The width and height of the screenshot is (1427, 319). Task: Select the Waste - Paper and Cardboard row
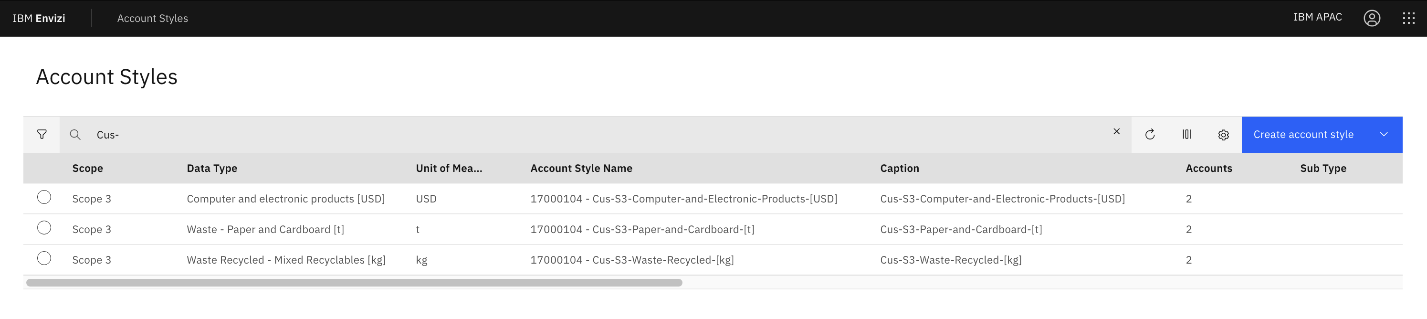(44, 228)
